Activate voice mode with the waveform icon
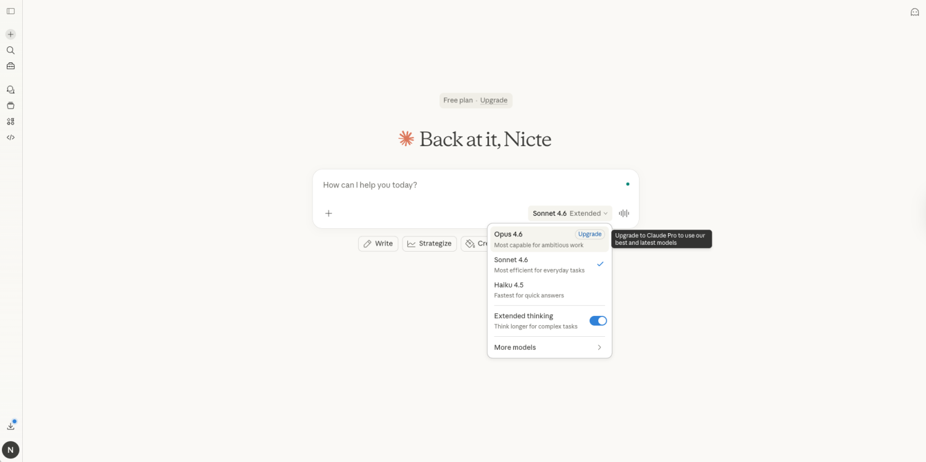The height and width of the screenshot is (462, 926). click(624, 213)
